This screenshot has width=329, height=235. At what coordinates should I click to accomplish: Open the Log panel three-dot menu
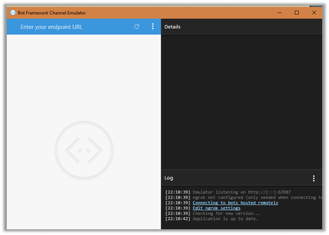point(314,178)
